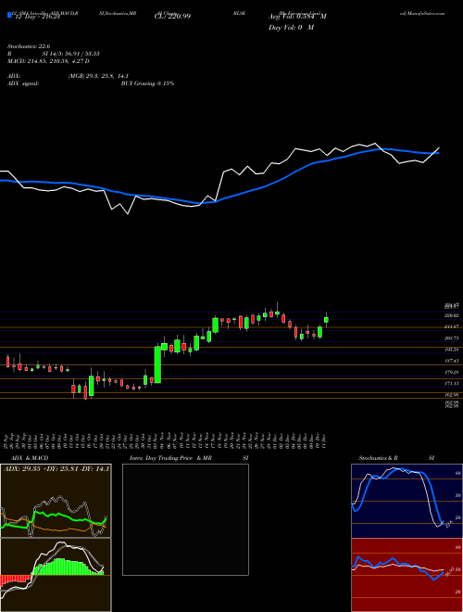Click the 171.13 price axis label

pos(451,384)
